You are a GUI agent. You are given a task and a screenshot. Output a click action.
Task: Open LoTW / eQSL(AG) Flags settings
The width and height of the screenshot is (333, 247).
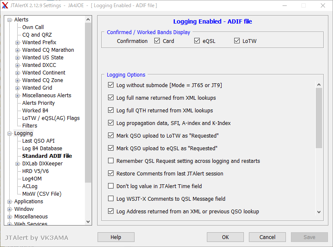[x=51, y=118]
